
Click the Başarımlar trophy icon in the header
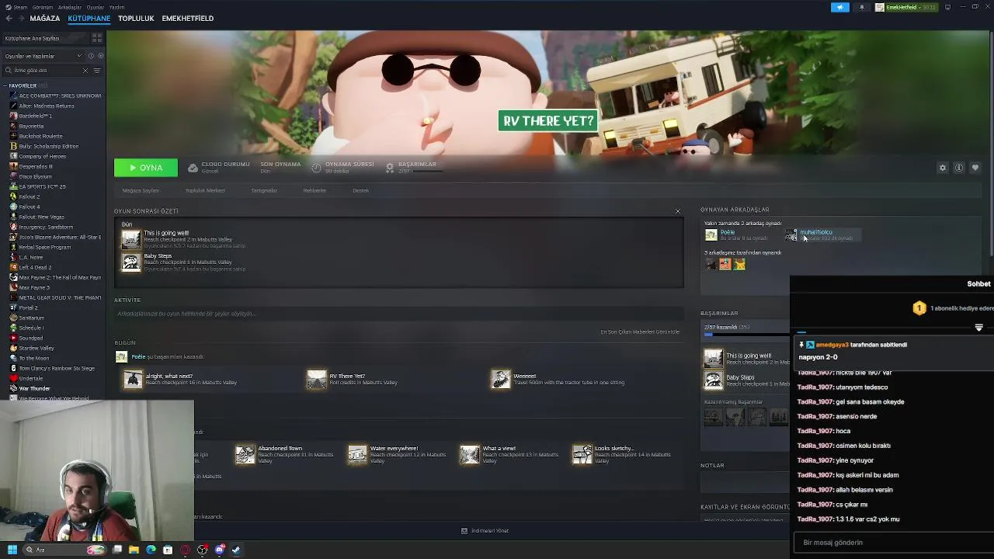point(390,168)
